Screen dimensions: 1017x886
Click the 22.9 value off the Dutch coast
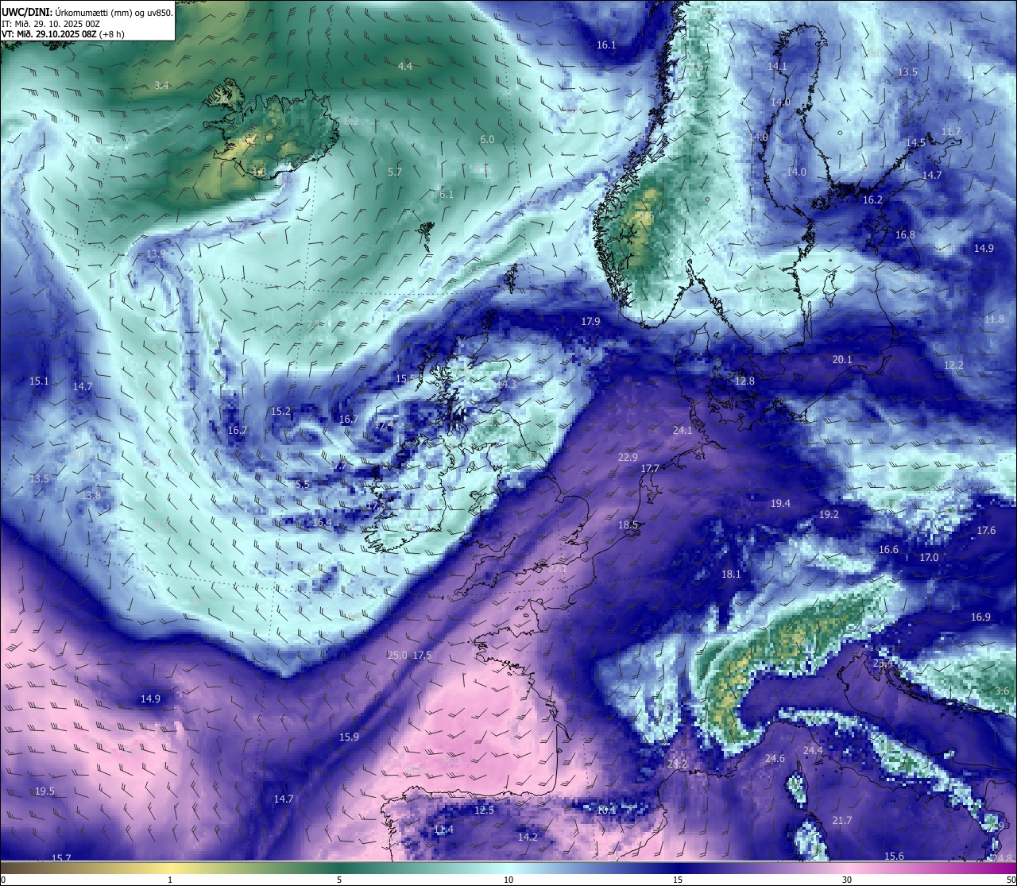tap(628, 457)
